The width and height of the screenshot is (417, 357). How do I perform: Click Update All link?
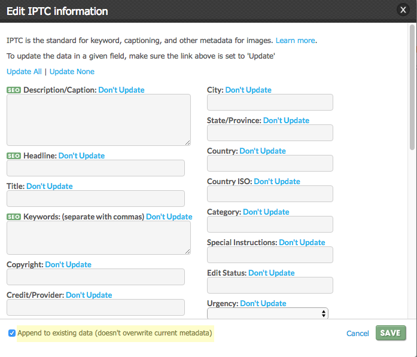tap(24, 72)
